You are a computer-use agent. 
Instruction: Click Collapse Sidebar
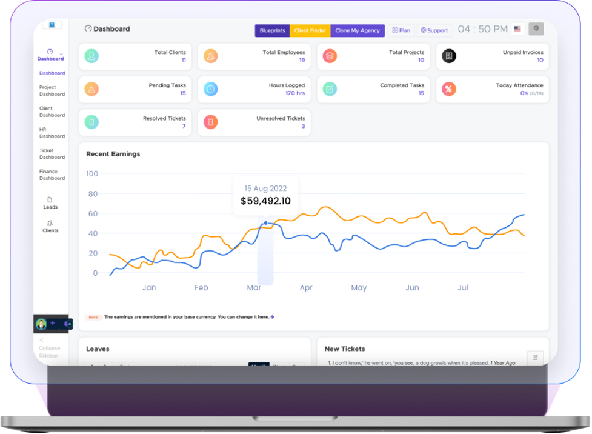click(49, 349)
